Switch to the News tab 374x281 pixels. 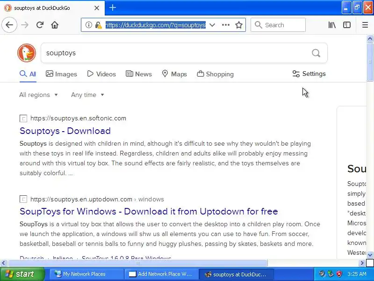(138, 74)
